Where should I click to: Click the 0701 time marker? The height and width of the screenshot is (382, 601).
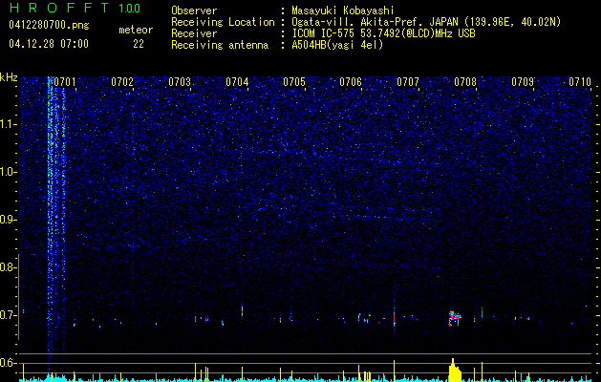click(65, 81)
